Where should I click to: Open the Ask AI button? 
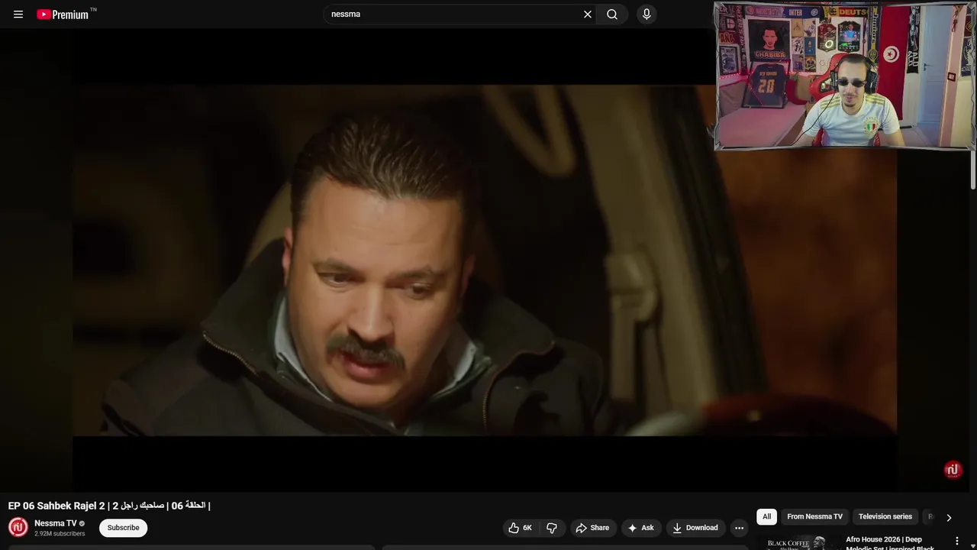pyautogui.click(x=640, y=528)
